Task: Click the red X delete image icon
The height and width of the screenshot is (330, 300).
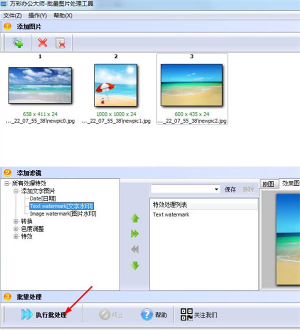Action: click(42, 43)
